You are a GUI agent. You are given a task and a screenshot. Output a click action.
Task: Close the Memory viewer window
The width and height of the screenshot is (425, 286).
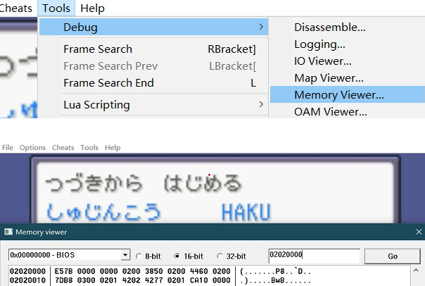418,232
